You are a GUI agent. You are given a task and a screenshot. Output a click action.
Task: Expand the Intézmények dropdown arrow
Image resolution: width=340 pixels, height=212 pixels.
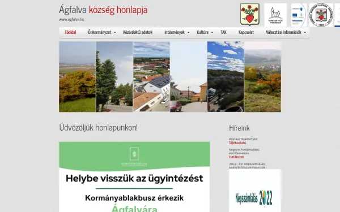tap(189, 32)
